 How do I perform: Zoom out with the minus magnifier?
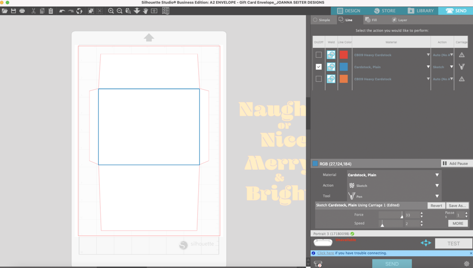[120, 11]
